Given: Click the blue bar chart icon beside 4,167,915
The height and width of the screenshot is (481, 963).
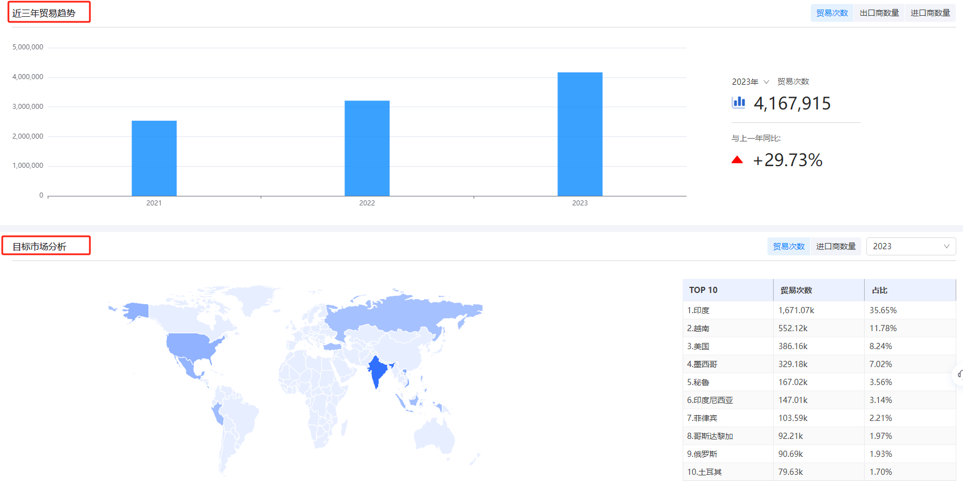Looking at the screenshot, I should point(738,102).
